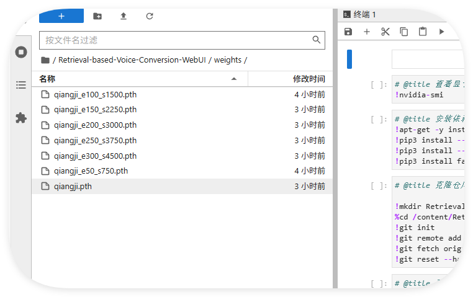The height and width of the screenshot is (297, 473).
Task: Click file icon of qiangji.pth
Action: tap(45, 187)
